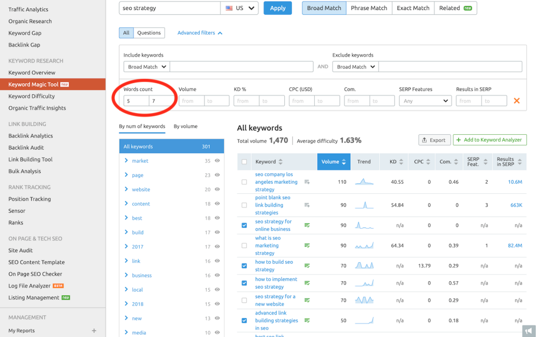The image size is (540, 337).
Task: Check the 'what is seo marketing strategy' row
Action: tap(244, 245)
